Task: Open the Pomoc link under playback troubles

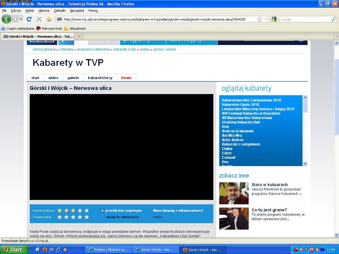Action: (x=158, y=217)
